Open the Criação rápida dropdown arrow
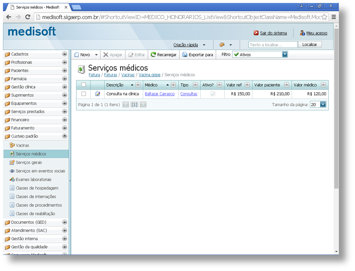Viewport: 355px width, 271px height. click(x=204, y=45)
